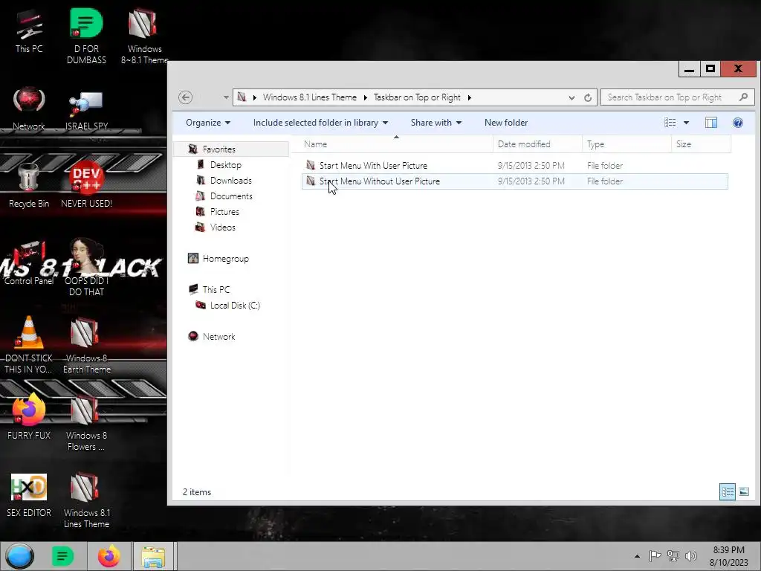Open ISRAEL SPY desktop icon
Viewport: 761px width, 571px height.
[86, 110]
